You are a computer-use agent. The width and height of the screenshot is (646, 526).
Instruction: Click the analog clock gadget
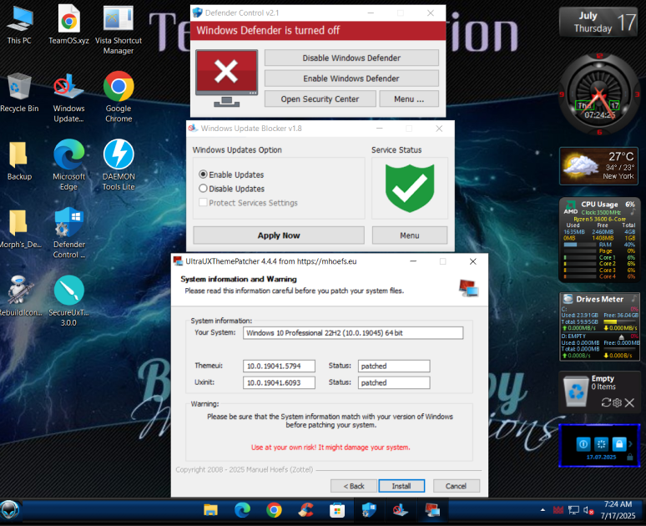pyautogui.click(x=598, y=94)
